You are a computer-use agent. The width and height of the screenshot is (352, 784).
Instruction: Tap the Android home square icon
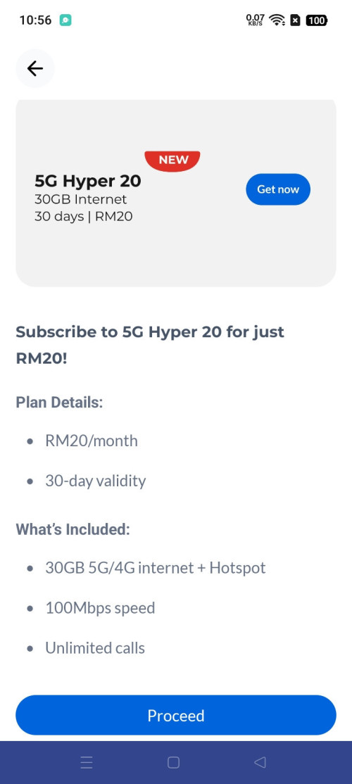point(173,762)
